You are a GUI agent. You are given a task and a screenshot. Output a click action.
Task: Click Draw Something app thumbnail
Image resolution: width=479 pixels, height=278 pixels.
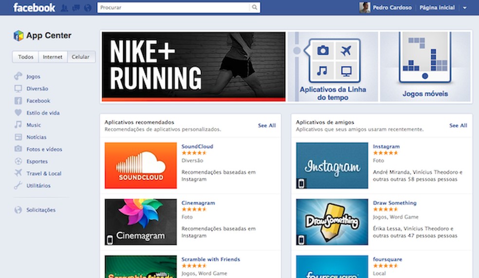(332, 222)
